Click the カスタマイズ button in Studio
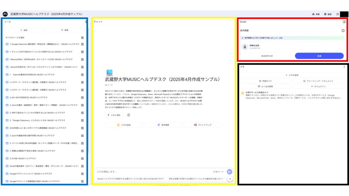 pos(267,56)
